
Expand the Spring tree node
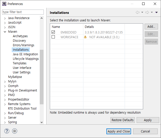click(5, 122)
